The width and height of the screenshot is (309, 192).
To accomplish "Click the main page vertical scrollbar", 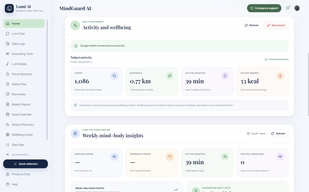I will [308, 84].
